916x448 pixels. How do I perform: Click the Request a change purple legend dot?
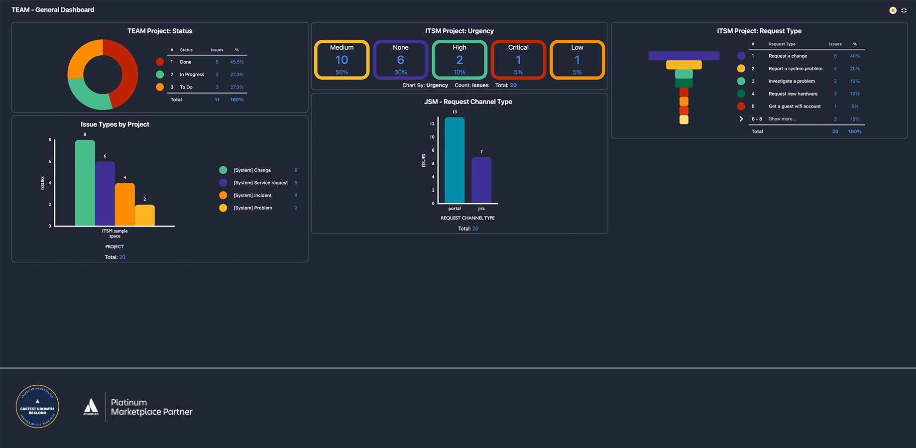pyautogui.click(x=741, y=56)
